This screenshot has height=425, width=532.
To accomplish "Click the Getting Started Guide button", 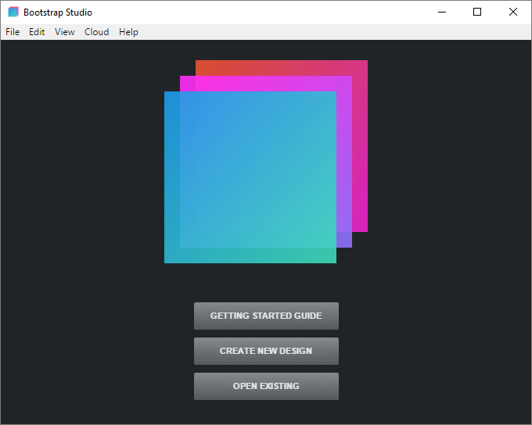I will [266, 316].
